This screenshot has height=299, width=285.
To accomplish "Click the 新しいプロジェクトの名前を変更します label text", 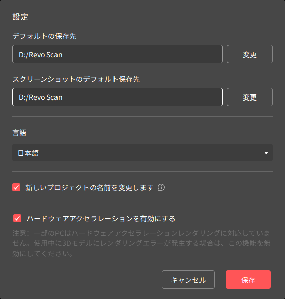I will [90, 188].
